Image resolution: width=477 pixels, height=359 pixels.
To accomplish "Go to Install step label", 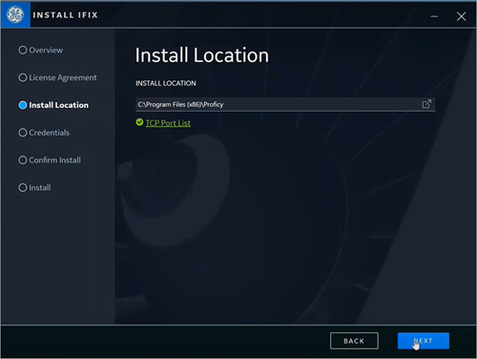I will click(x=40, y=188).
